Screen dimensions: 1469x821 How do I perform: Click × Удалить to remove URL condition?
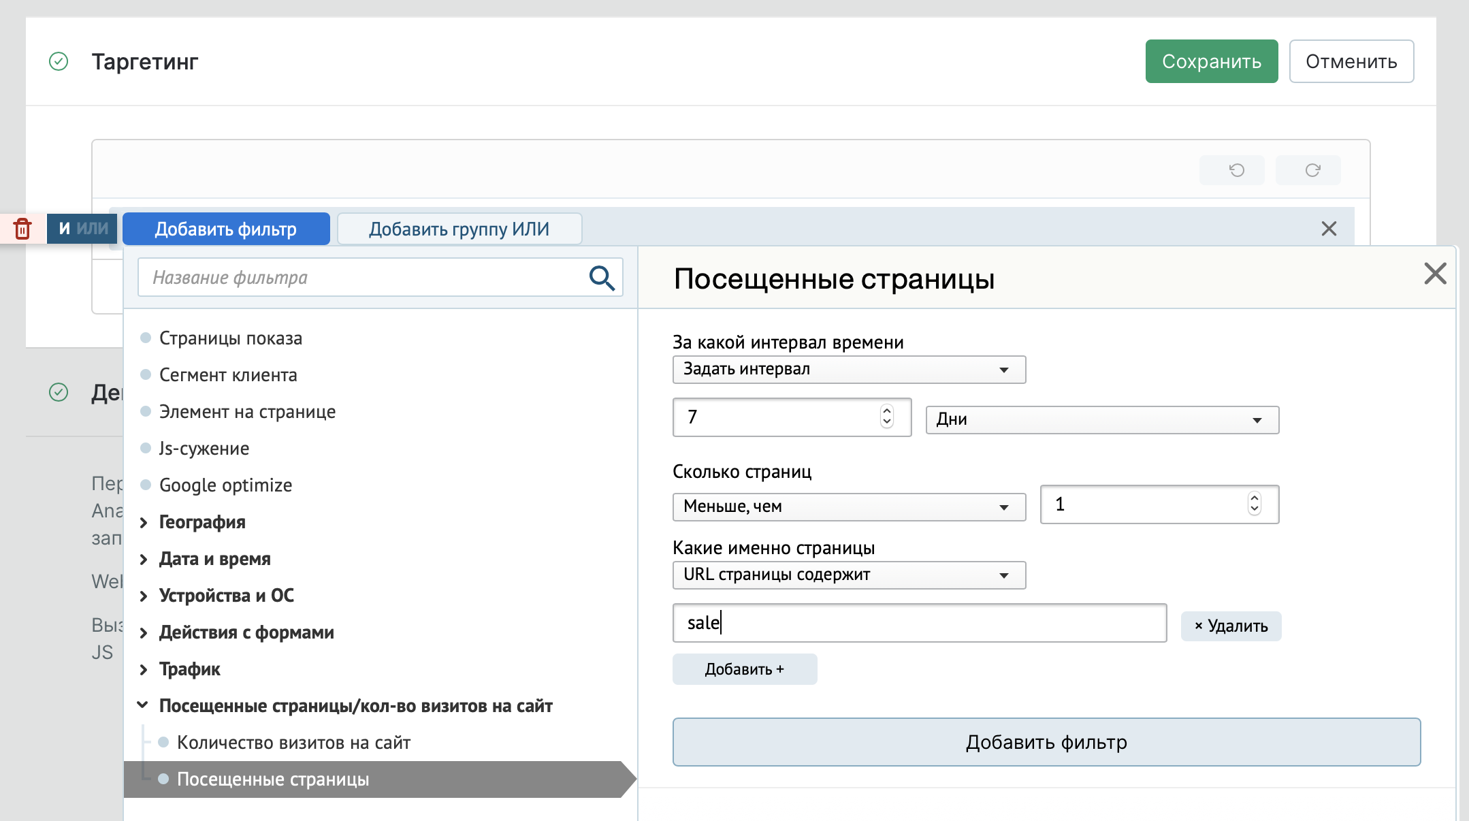(x=1231, y=626)
